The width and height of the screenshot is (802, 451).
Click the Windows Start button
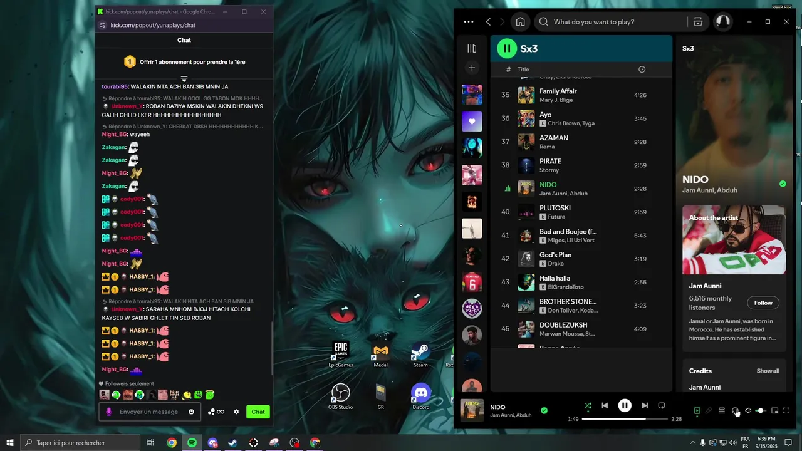10,443
